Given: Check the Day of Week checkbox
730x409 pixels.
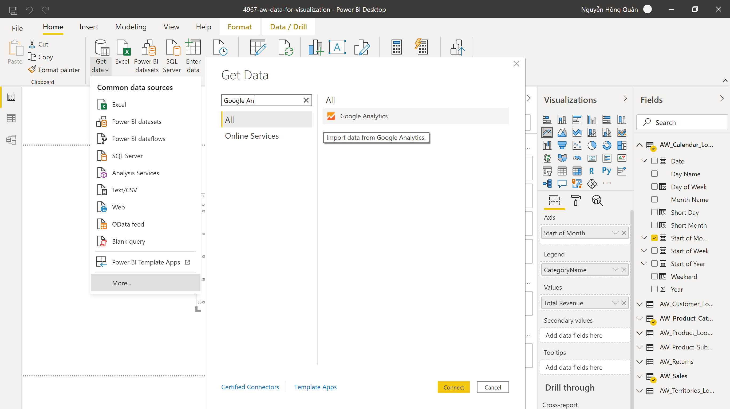Looking at the screenshot, I should [x=654, y=186].
